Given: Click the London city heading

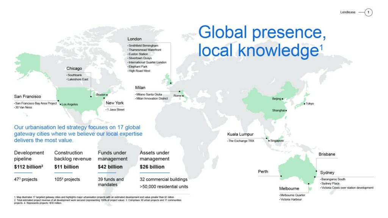Looking at the screenshot, I should pos(135,39).
